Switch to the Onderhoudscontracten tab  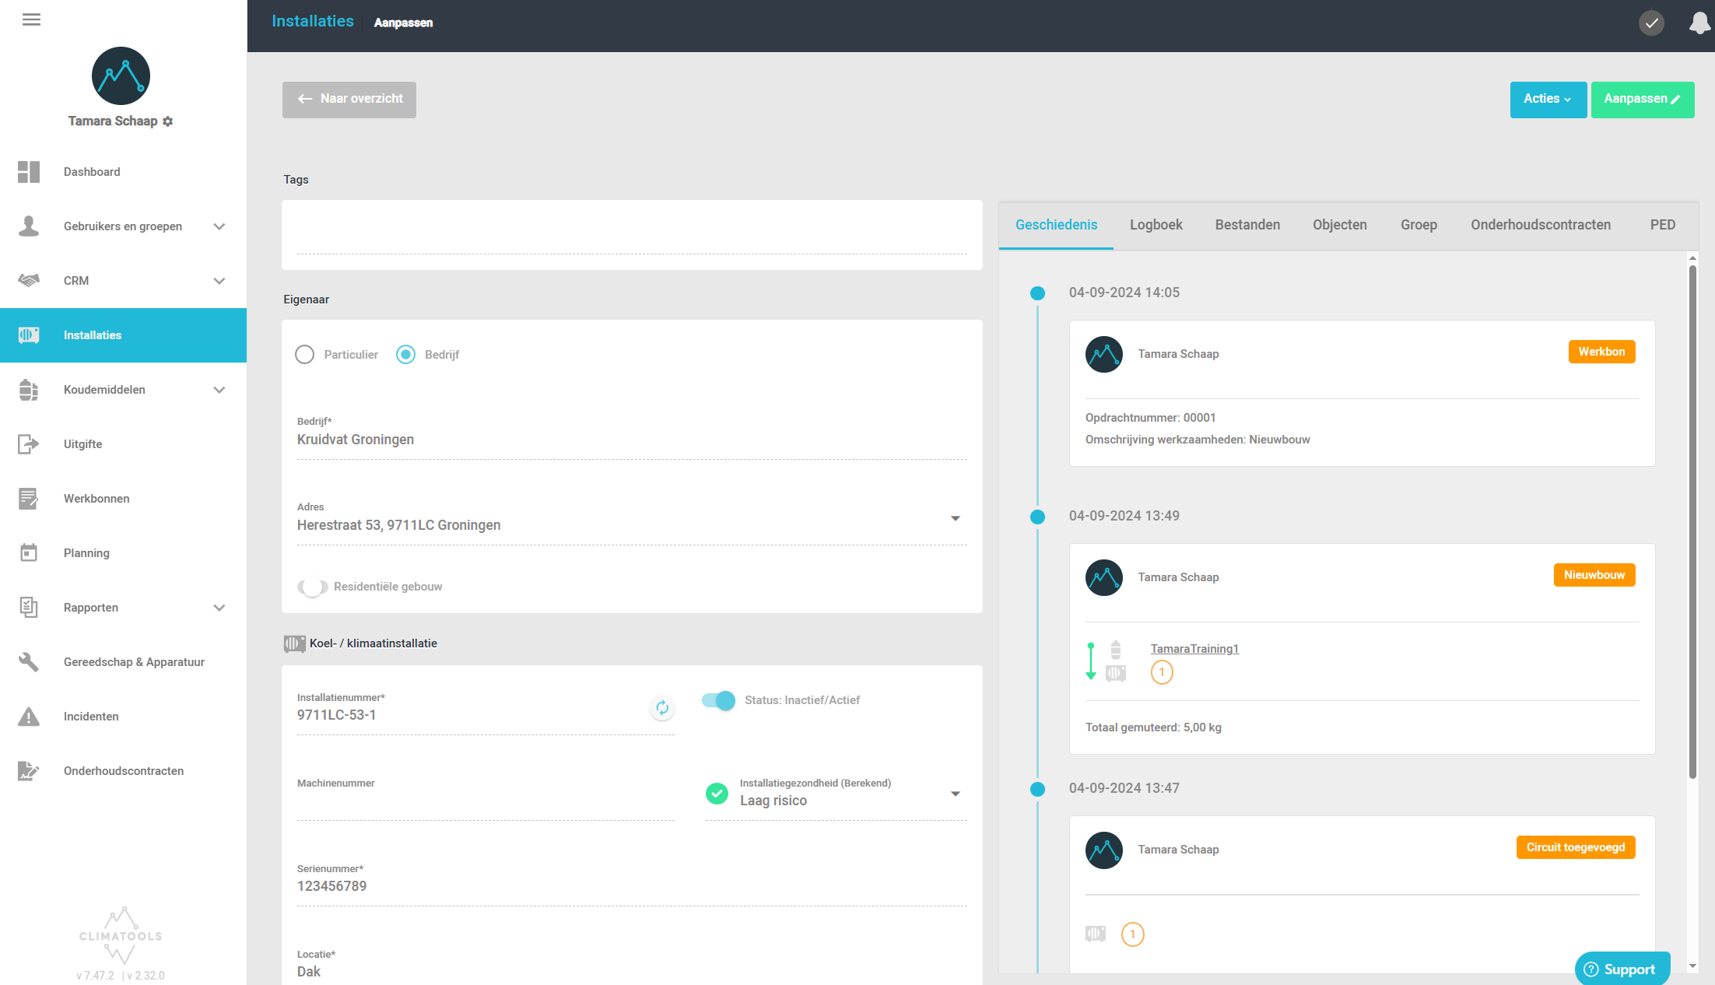point(1540,225)
